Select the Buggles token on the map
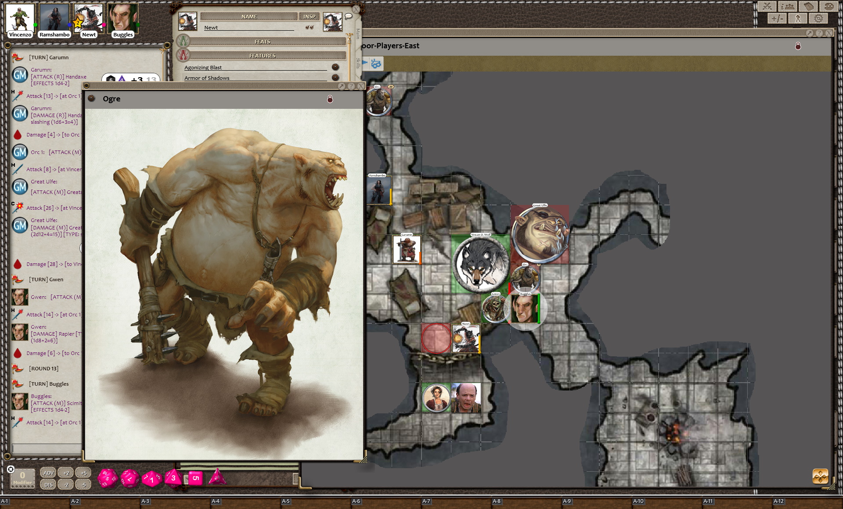843x509 pixels. tap(525, 308)
